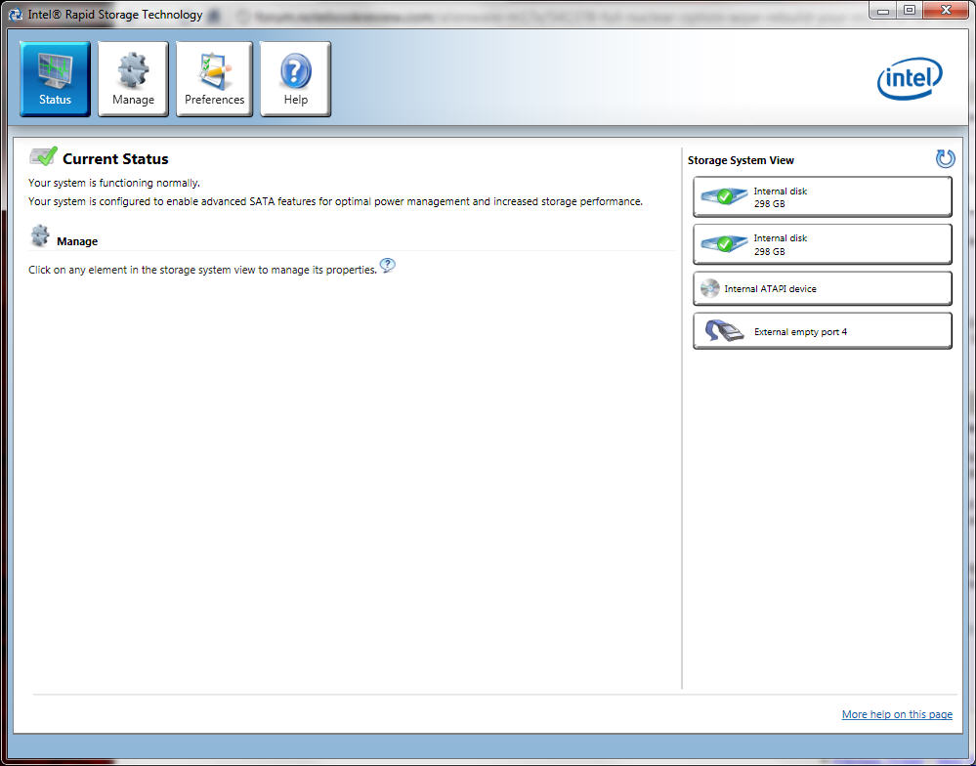Click the Current Status heading text
976x766 pixels.
[115, 158]
